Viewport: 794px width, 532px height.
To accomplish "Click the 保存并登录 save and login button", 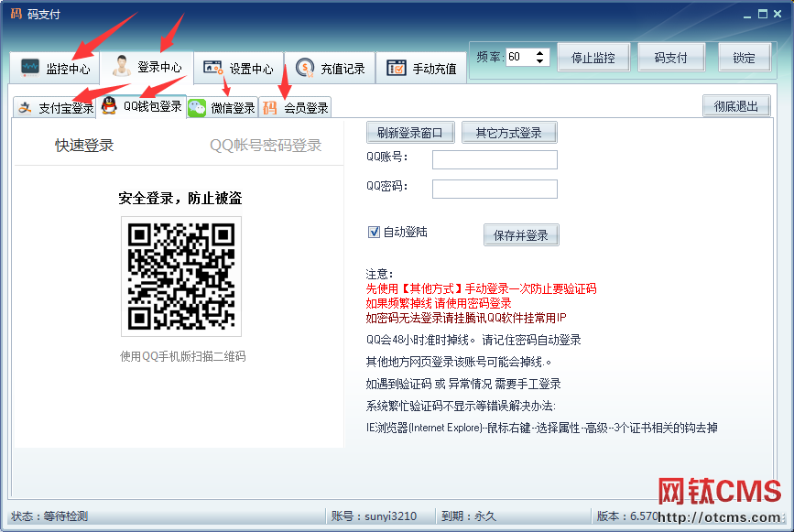I will coord(521,234).
